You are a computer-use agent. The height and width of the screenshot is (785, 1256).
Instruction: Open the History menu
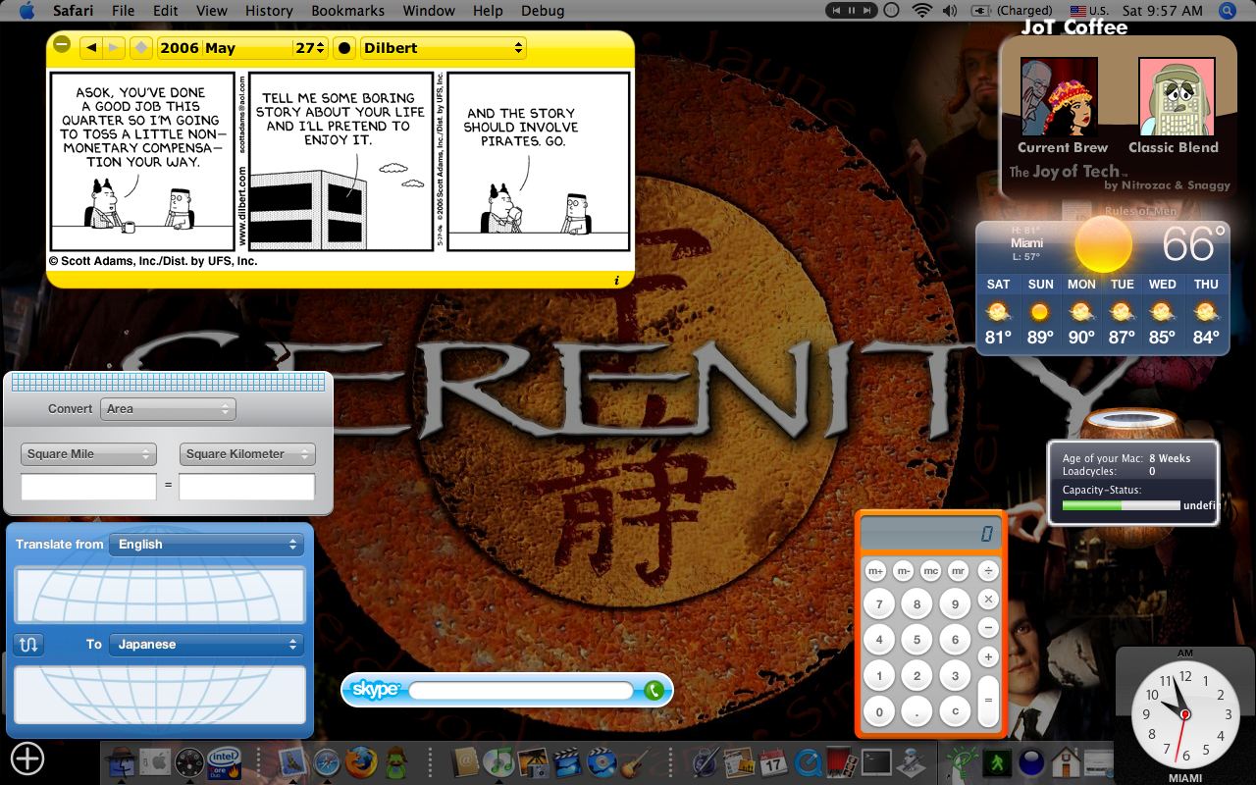pos(269,11)
